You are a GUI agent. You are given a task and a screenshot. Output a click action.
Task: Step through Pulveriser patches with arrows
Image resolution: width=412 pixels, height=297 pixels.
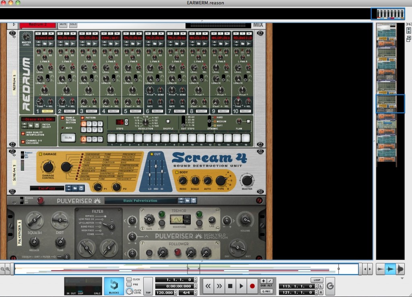[x=181, y=201]
